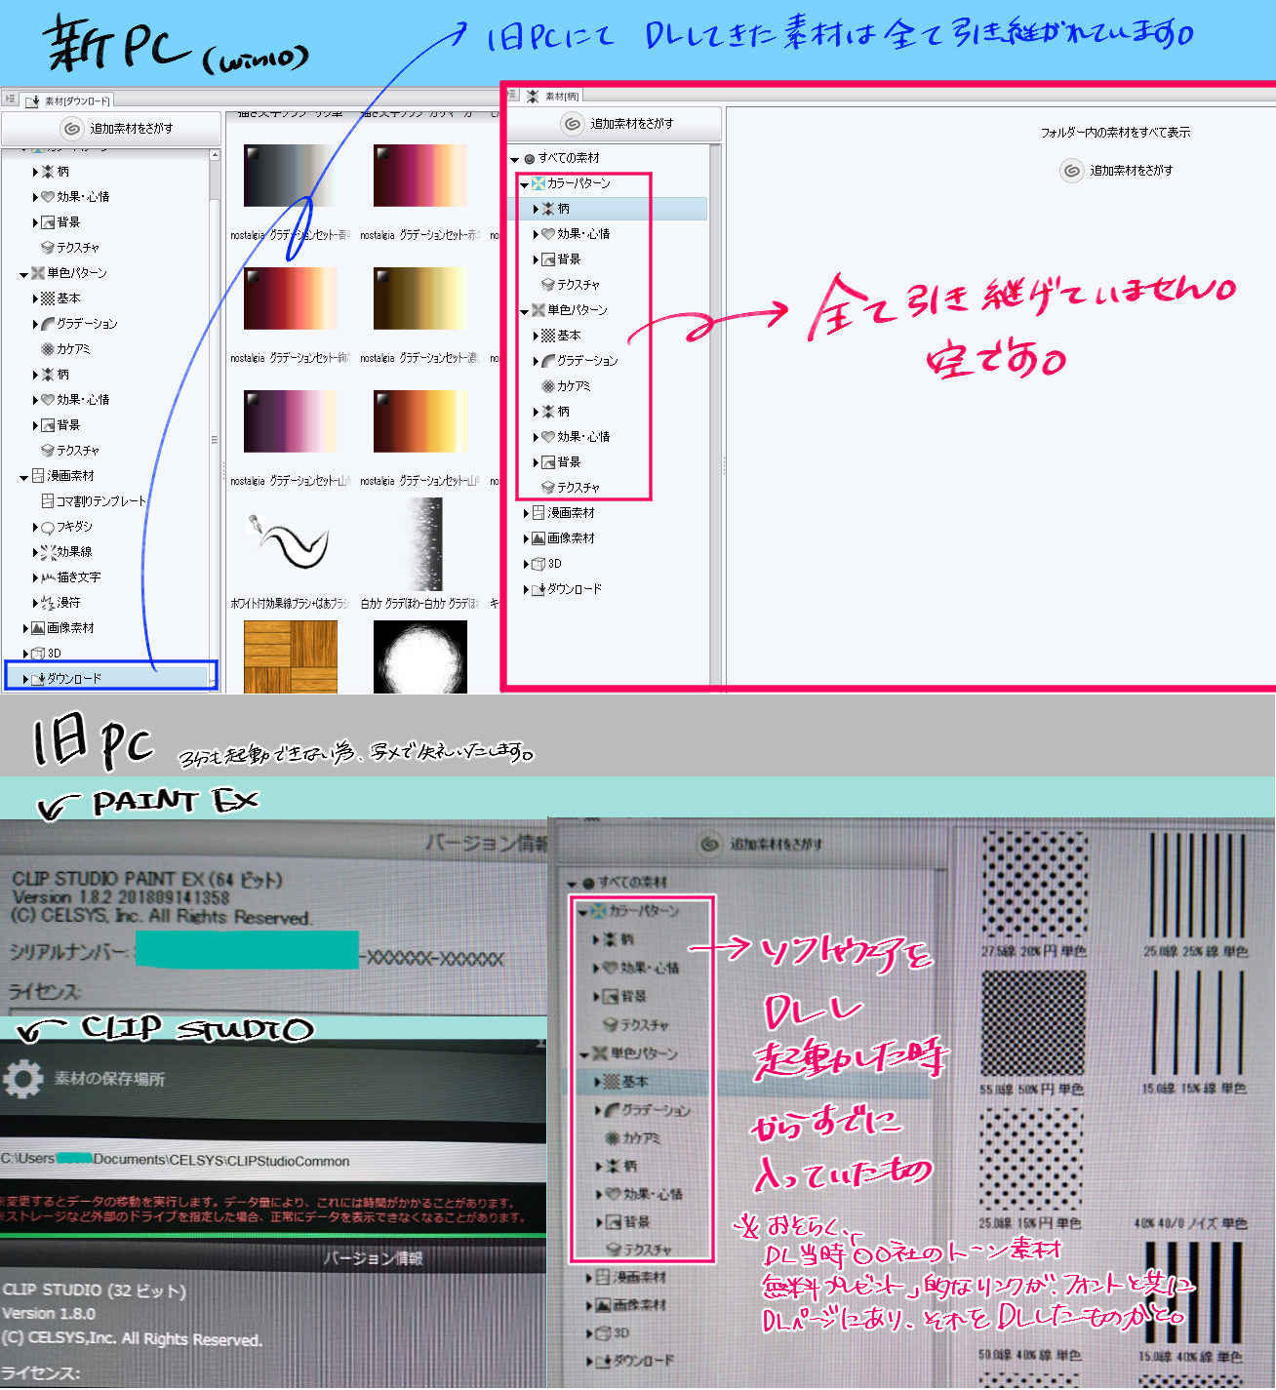Select the 描き文字 folder icon
The width and height of the screenshot is (1276, 1390).
[x=48, y=577]
